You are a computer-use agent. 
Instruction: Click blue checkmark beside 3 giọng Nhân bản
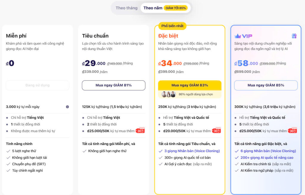point(161,151)
